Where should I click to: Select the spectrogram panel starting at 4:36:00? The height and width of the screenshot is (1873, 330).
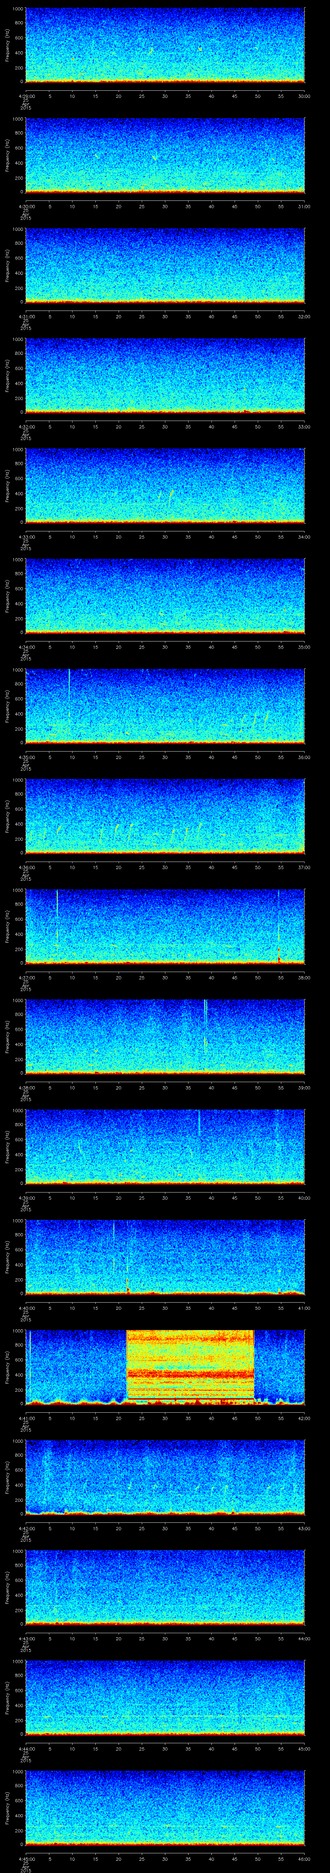[x=165, y=816]
